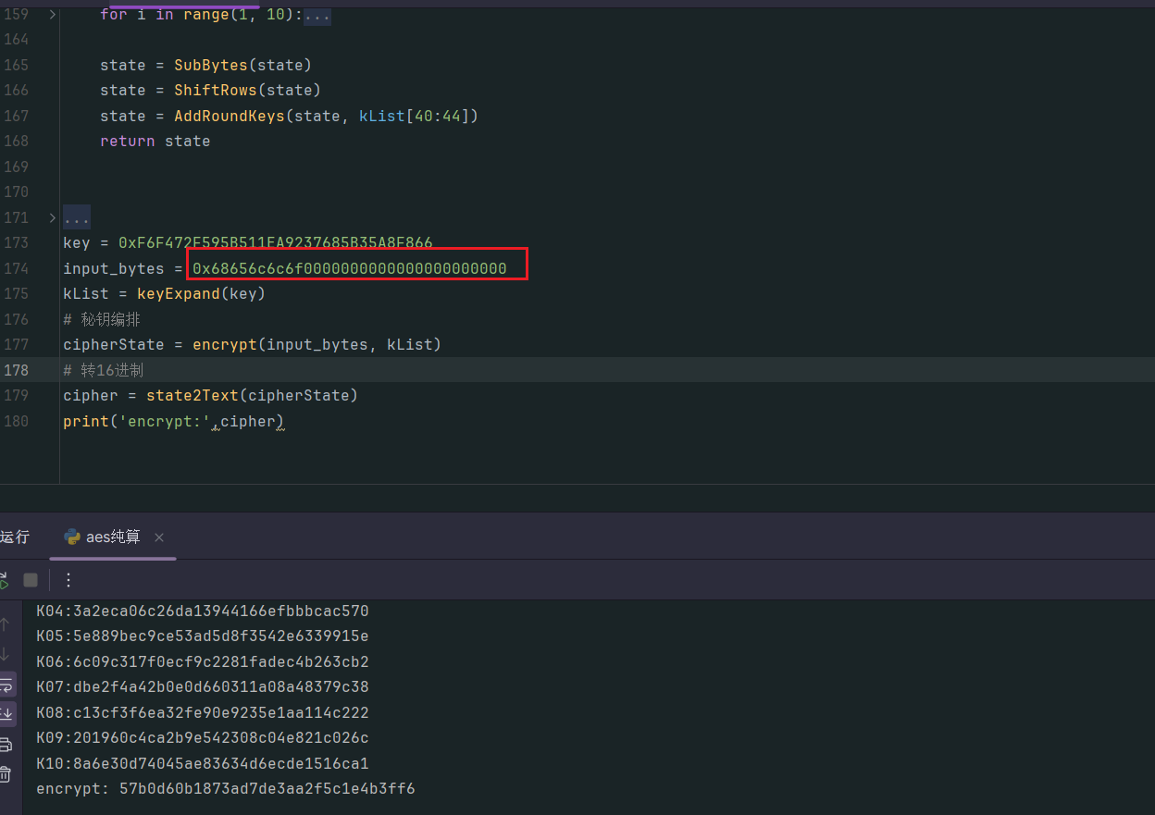Viewport: 1155px width, 815px height.
Task: Click the Rerun script icon
Action: point(4,580)
